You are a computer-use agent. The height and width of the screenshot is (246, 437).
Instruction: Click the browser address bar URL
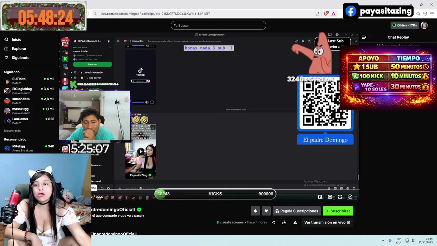click(155, 14)
